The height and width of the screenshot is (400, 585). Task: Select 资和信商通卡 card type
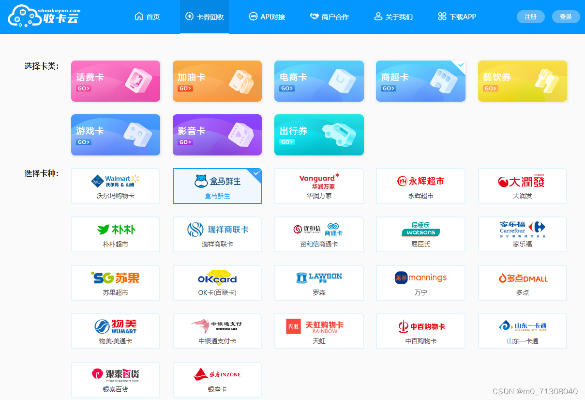coord(319,234)
